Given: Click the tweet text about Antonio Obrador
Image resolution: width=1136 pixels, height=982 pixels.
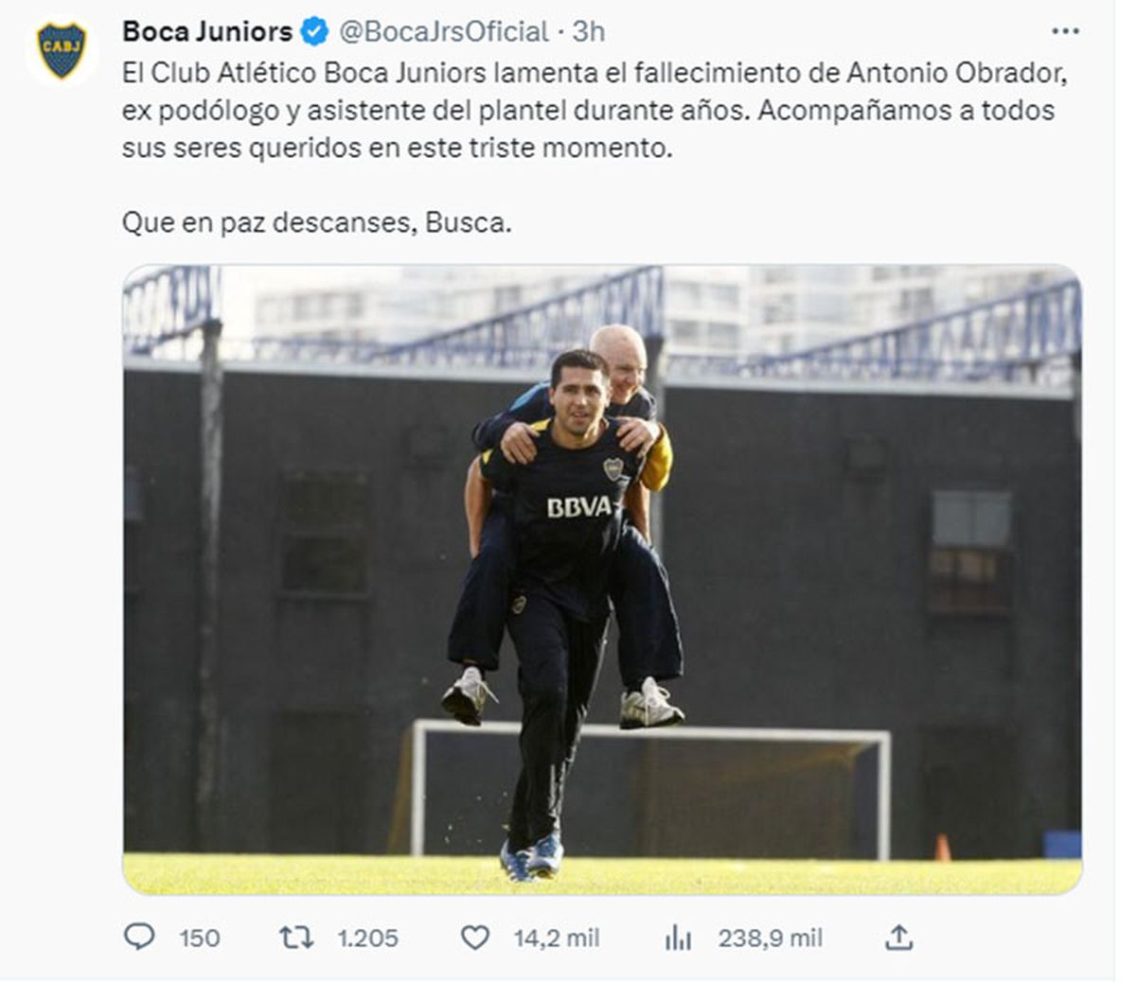Looking at the screenshot, I should coord(588,110).
